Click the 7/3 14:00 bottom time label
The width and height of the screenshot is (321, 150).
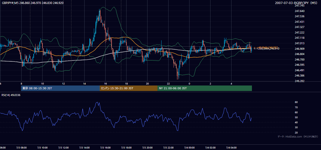(x=84, y=148)
